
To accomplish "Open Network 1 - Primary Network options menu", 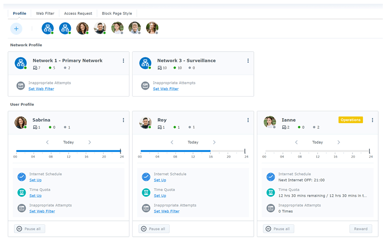I will click(124, 61).
